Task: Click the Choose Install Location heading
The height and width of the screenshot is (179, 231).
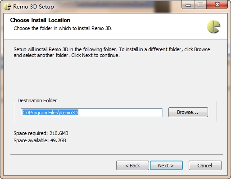Action: (x=40, y=20)
